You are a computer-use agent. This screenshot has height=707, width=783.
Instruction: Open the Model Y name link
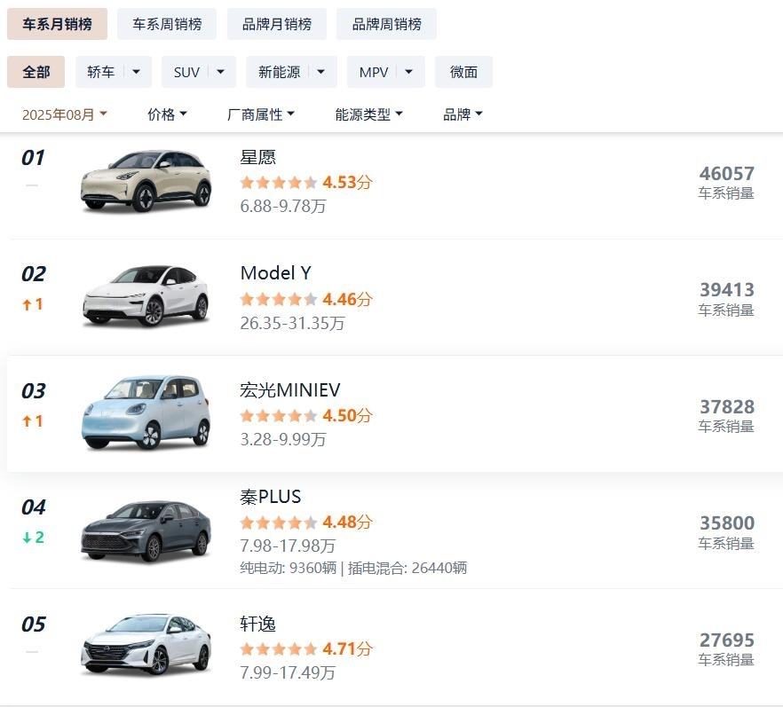(x=275, y=273)
